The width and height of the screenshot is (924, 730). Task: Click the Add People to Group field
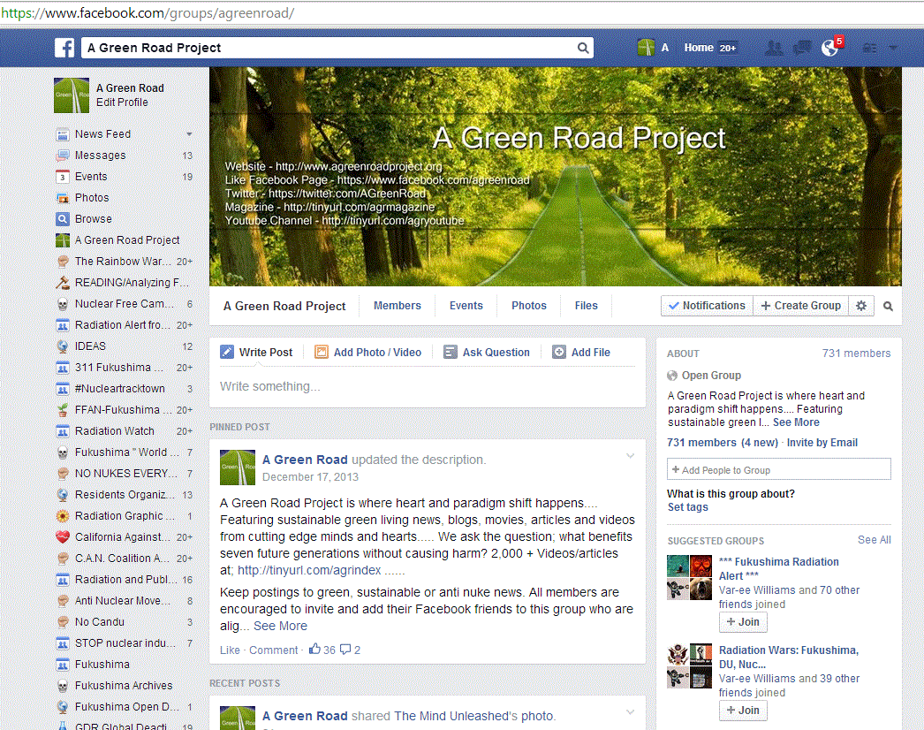coord(778,469)
